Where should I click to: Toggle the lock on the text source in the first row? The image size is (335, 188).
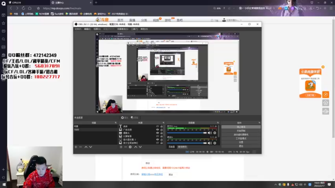(x=162, y=126)
